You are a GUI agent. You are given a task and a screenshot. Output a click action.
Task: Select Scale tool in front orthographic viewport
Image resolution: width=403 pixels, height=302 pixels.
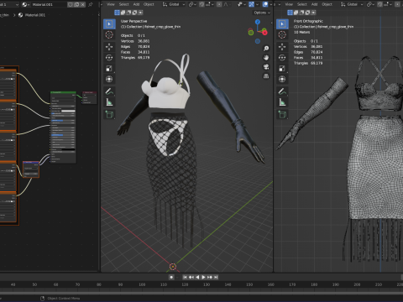[x=282, y=69]
